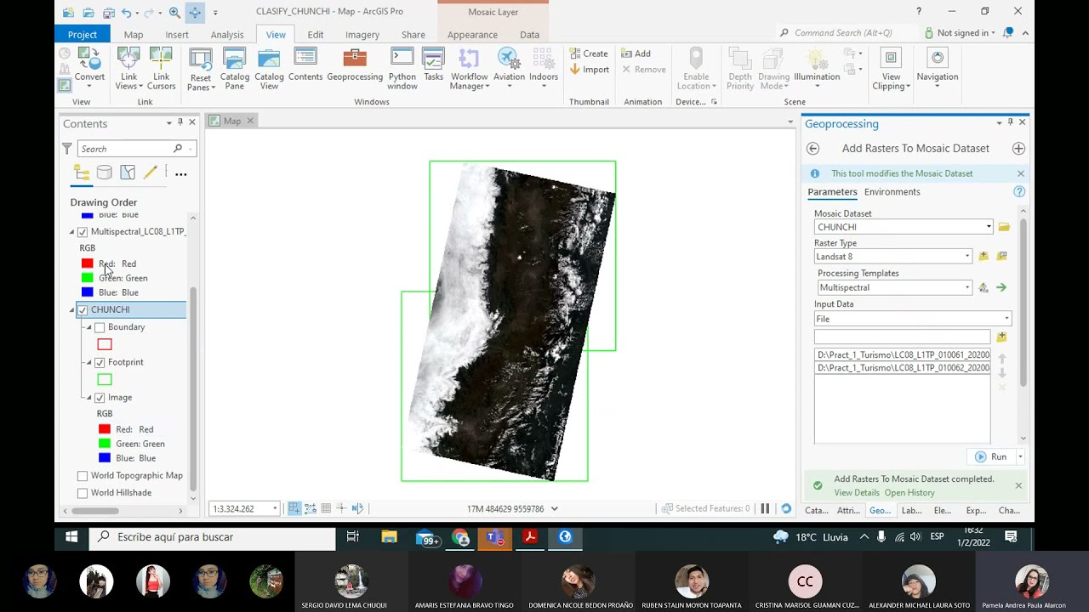Switch to the Environments tab
Viewport: 1089px width, 612px height.
click(x=892, y=192)
